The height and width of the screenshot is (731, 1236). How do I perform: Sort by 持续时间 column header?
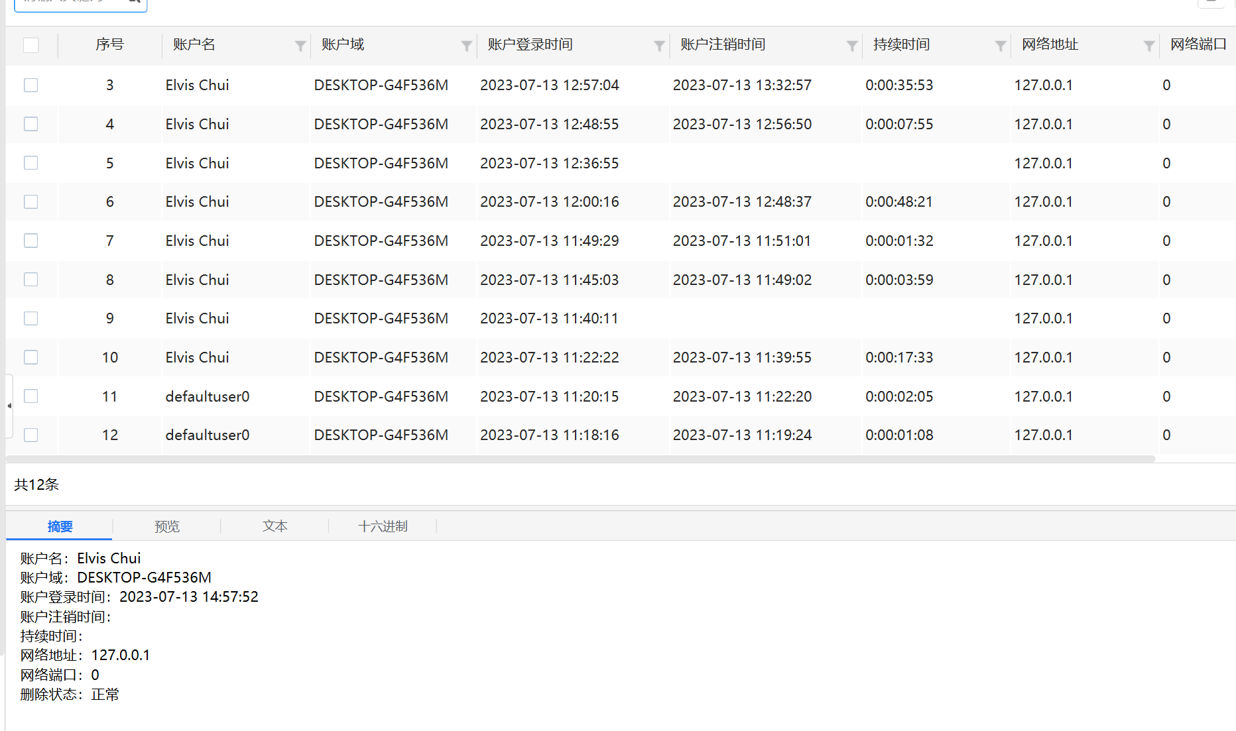coord(901,44)
